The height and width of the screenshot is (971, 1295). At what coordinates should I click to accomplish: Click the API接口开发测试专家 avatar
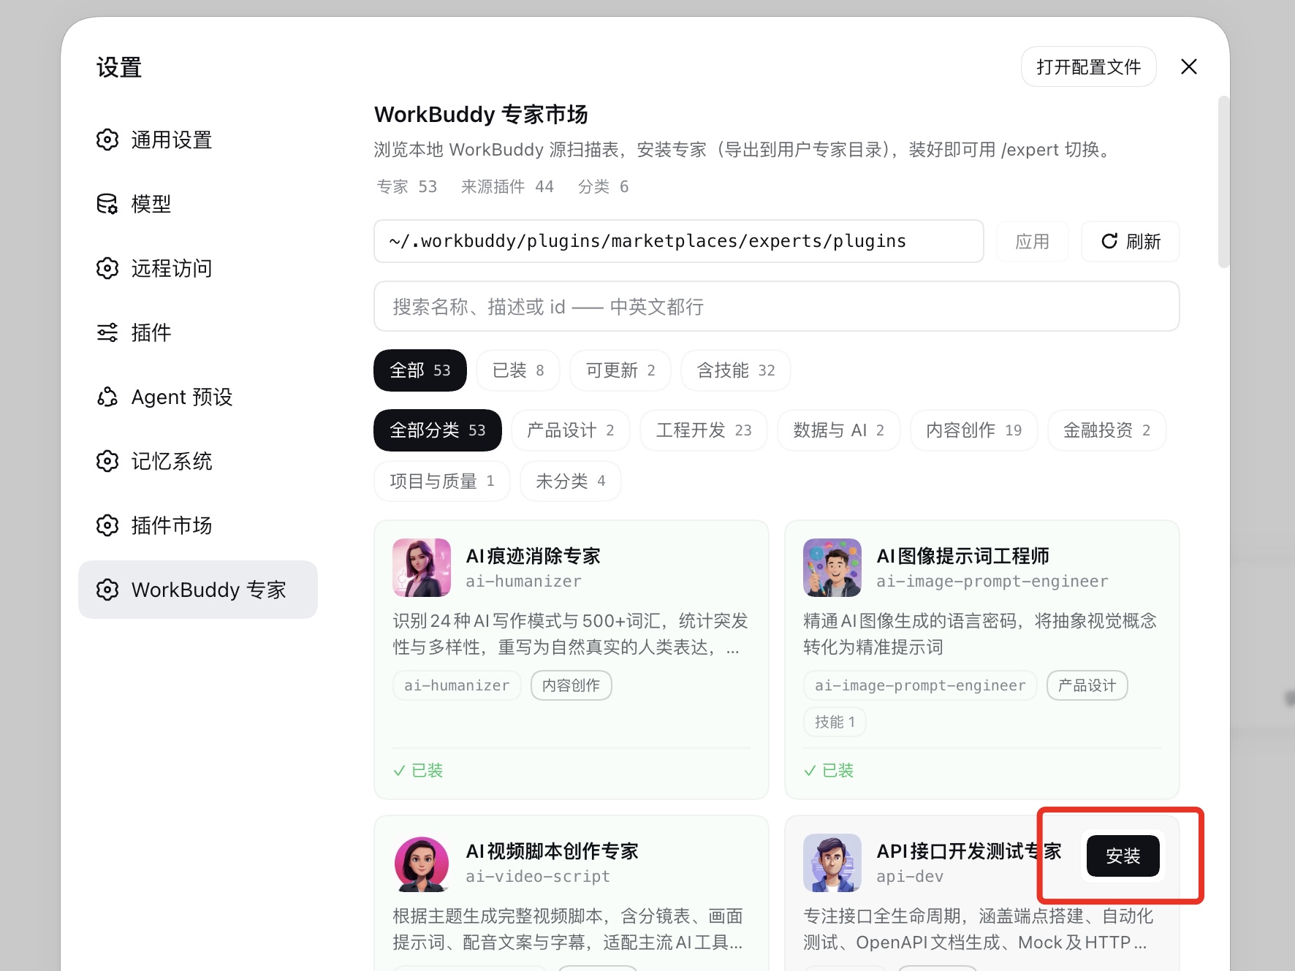pyautogui.click(x=832, y=863)
